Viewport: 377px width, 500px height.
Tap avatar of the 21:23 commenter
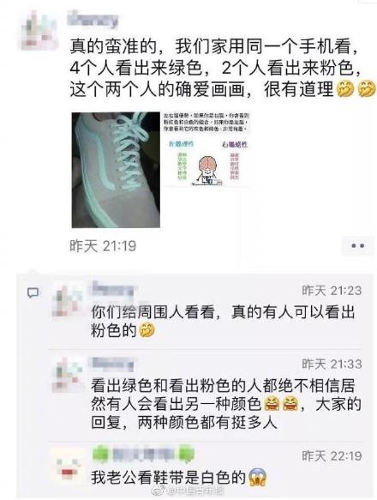68,301
